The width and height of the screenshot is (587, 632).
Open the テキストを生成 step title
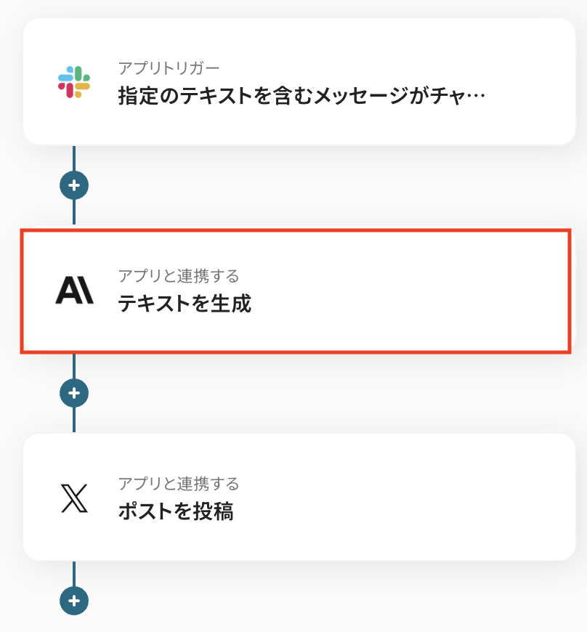(x=185, y=304)
